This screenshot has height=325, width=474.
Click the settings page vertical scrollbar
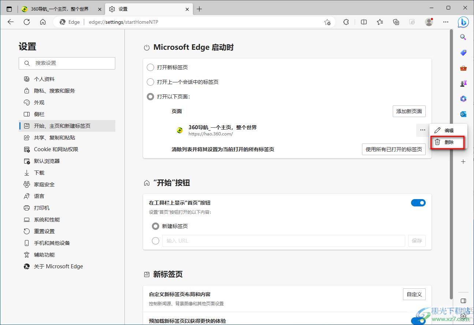coord(451,164)
